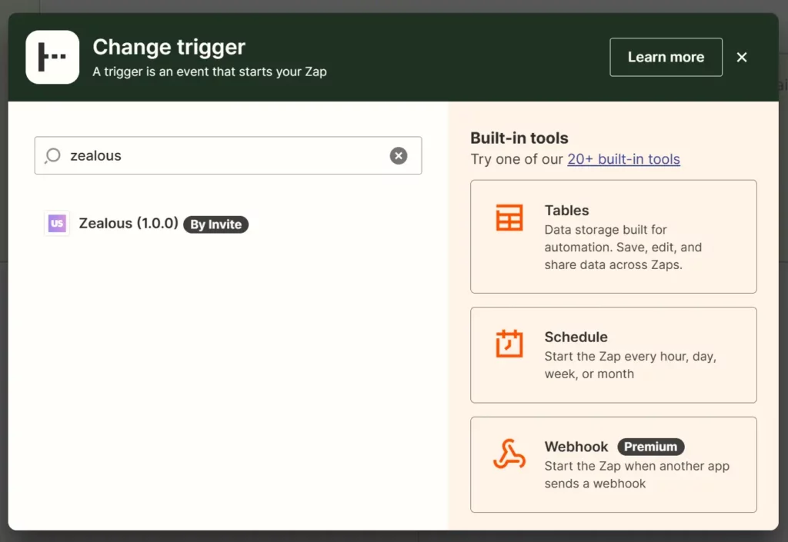Viewport: 788px width, 542px height.
Task: Click the Built-in tools heading
Action: click(519, 138)
